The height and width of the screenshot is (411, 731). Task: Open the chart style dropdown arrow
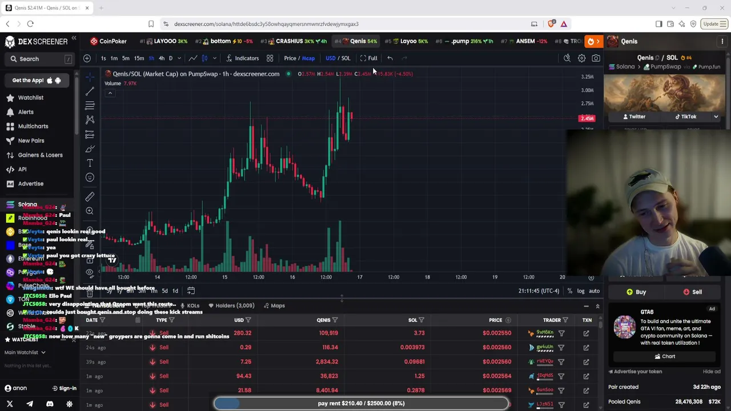click(215, 58)
